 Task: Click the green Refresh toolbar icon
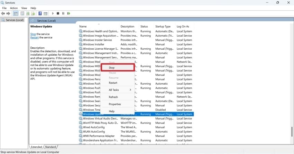pyautogui.click(x=28, y=13)
